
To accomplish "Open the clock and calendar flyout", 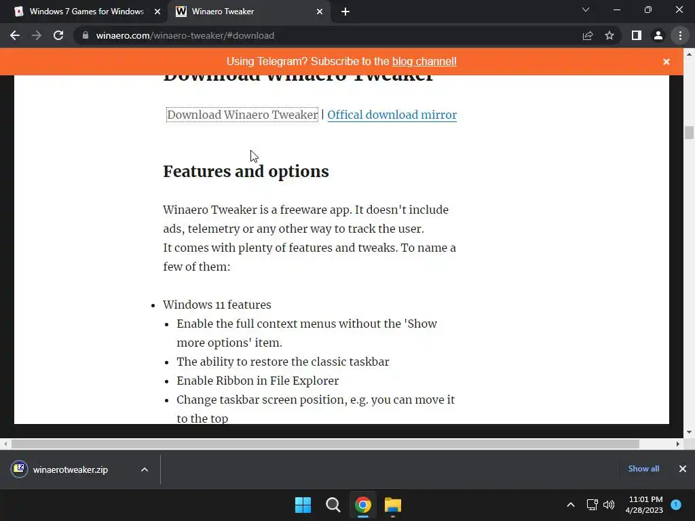I will pos(645,505).
